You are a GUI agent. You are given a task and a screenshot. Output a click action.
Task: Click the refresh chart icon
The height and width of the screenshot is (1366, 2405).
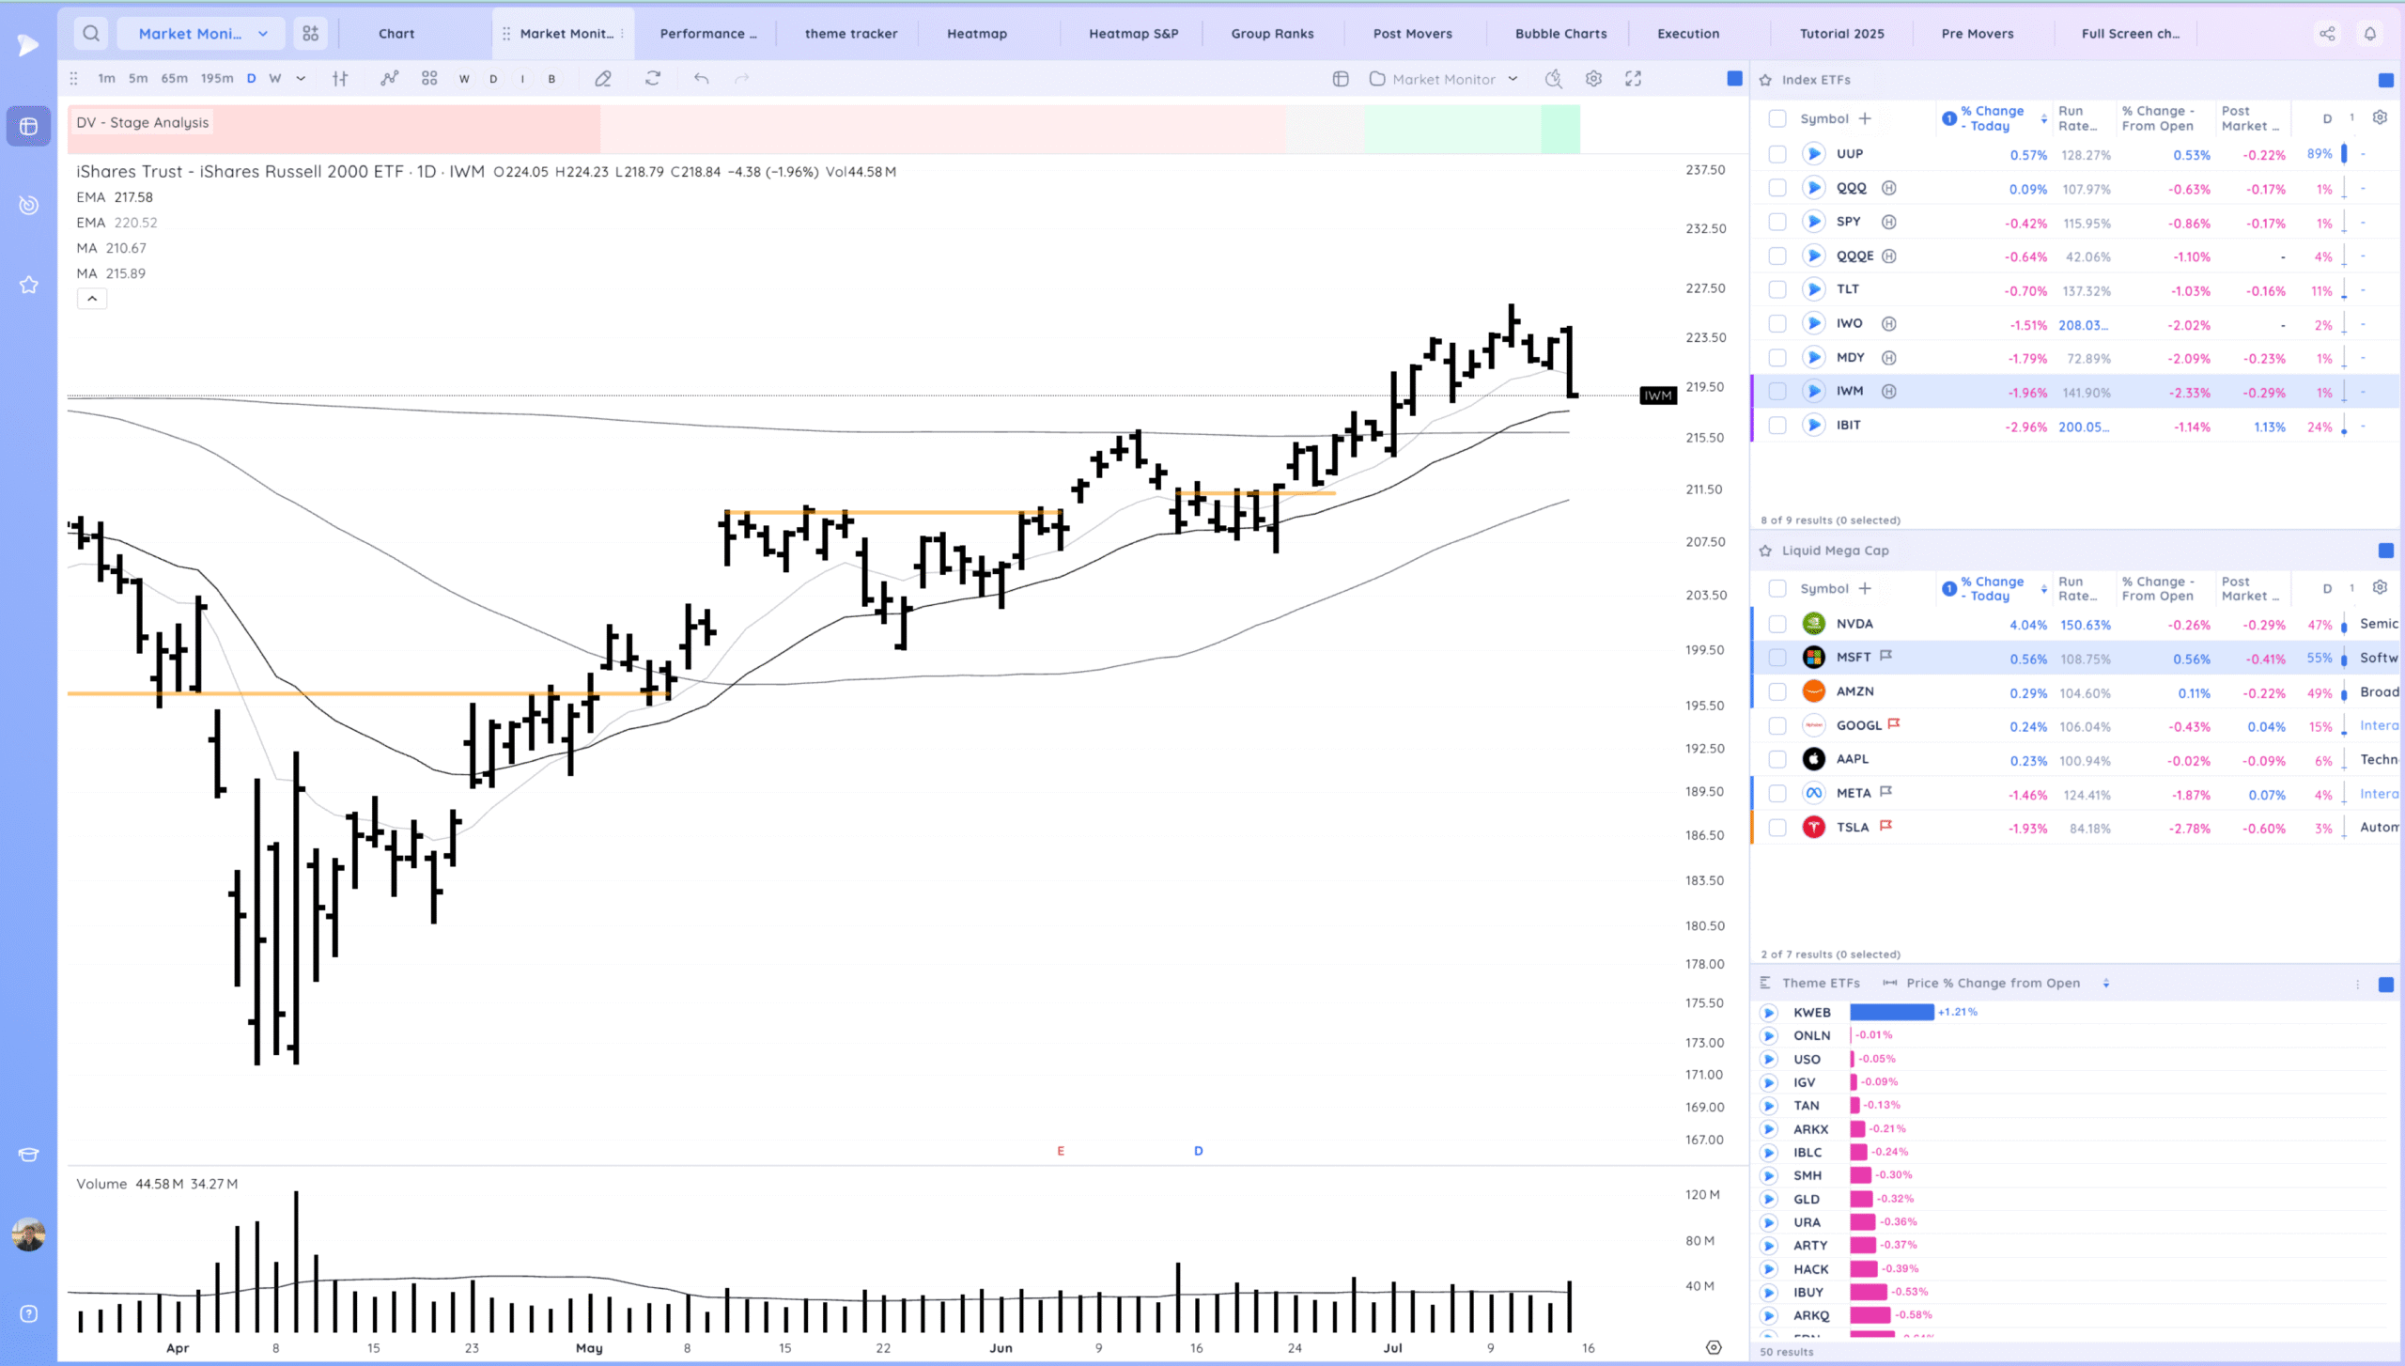pyautogui.click(x=653, y=79)
